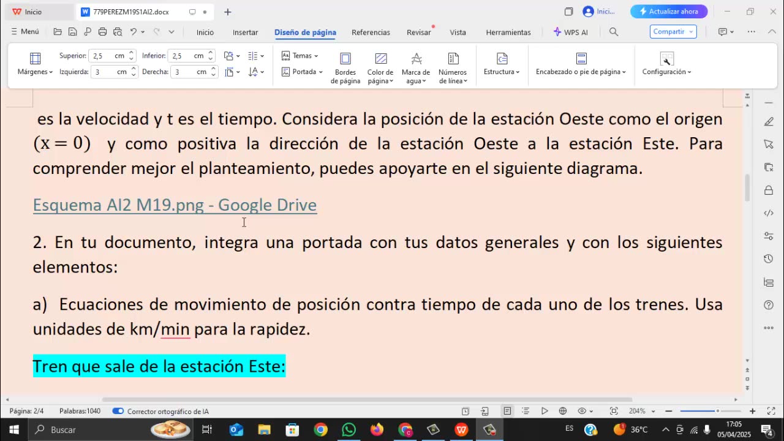The image size is (784, 441).
Task: Open the Menú button
Action: [25, 32]
